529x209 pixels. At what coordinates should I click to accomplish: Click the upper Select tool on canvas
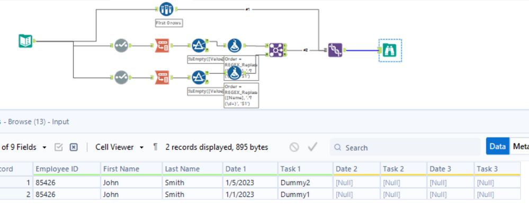pos(121,46)
